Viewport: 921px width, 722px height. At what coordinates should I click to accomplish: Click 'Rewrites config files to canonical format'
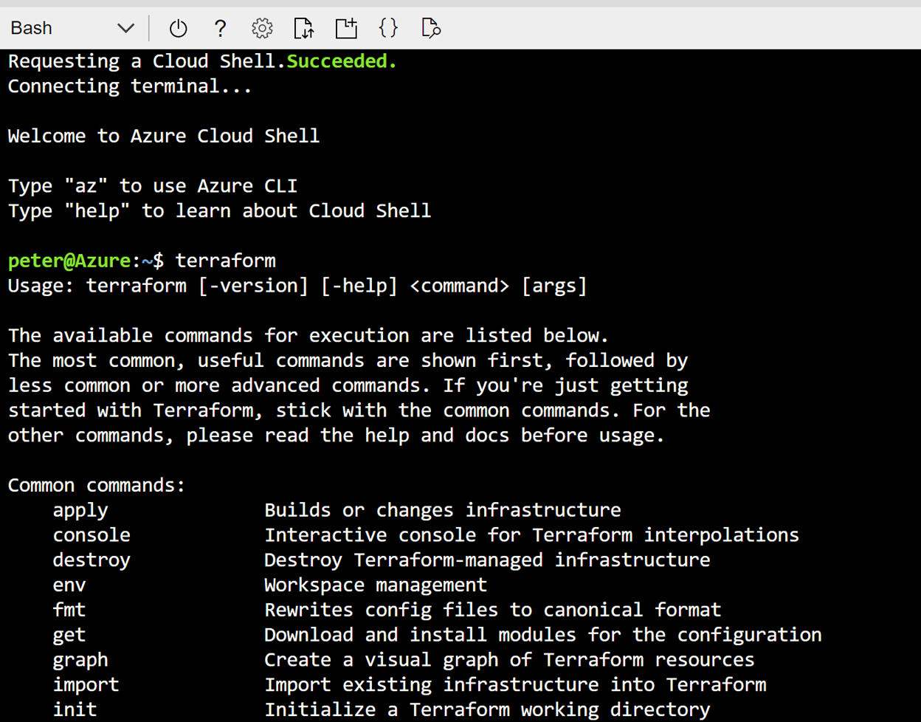[493, 610]
